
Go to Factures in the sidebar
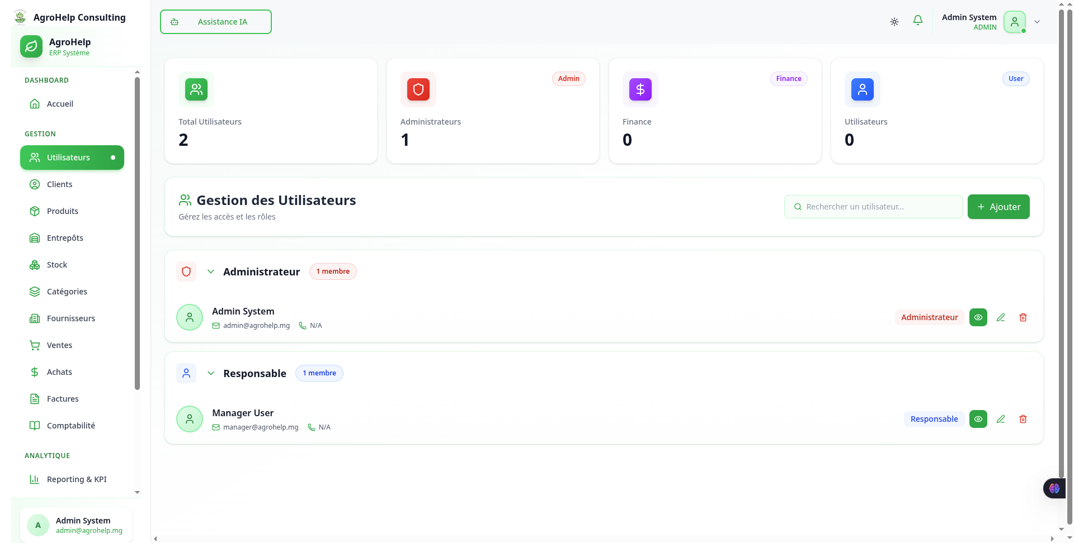click(x=63, y=399)
